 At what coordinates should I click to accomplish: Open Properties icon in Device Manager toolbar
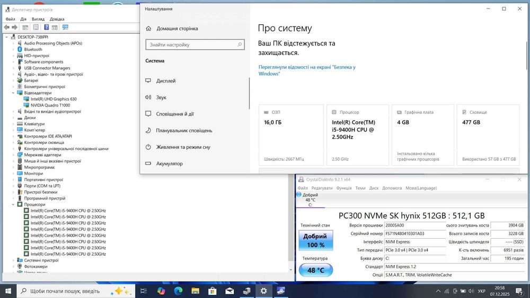[x=36, y=28]
